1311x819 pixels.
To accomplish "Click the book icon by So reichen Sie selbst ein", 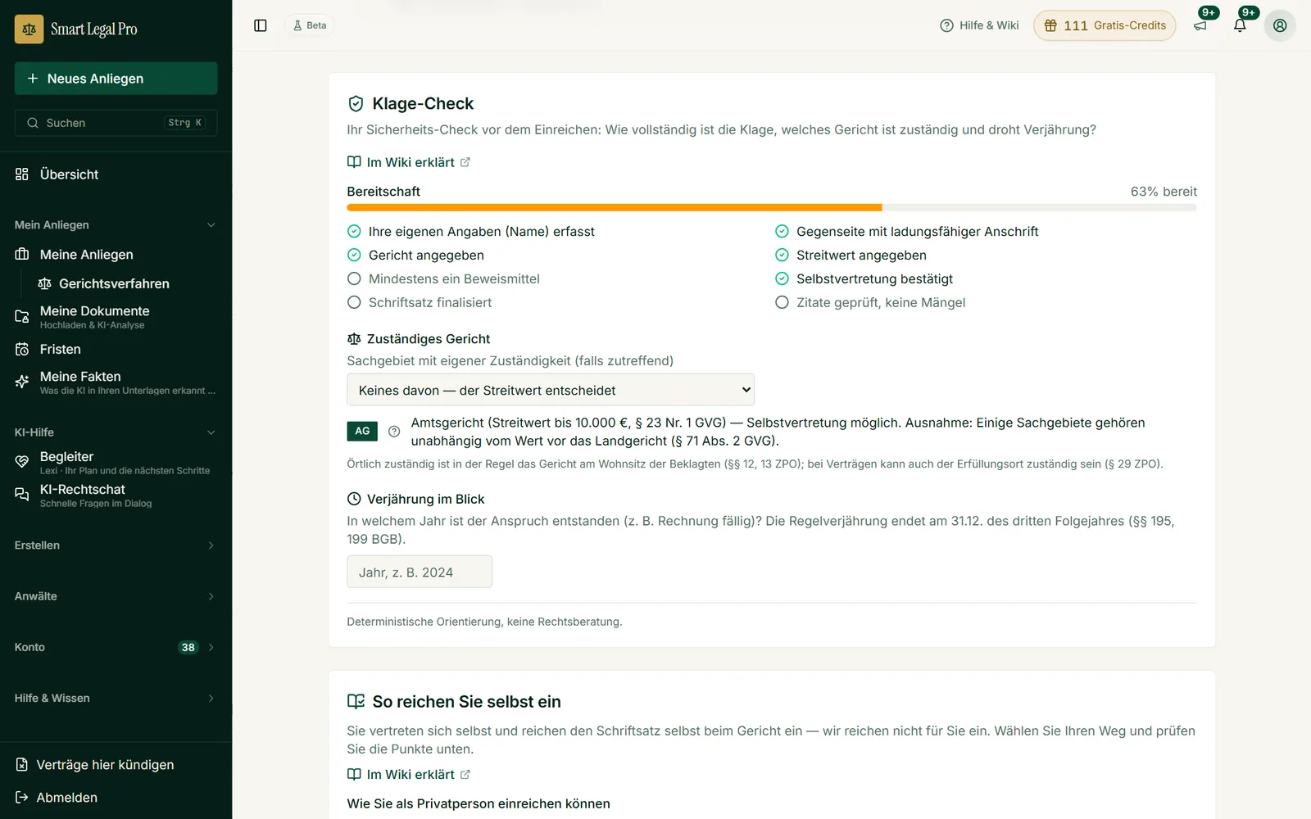I will coord(356,702).
